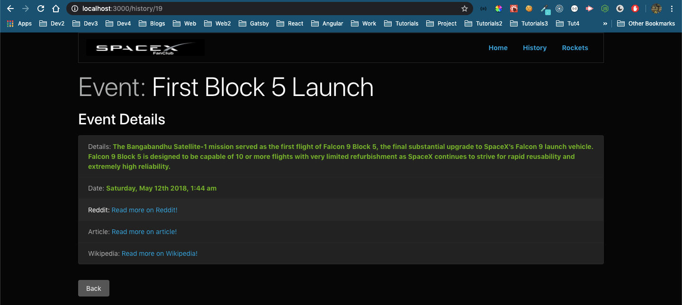Image resolution: width=682 pixels, height=305 pixels.
Task: Open the red video recorder extension
Action: 590,9
